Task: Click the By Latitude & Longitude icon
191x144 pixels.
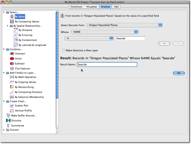Action: click(x=16, y=45)
